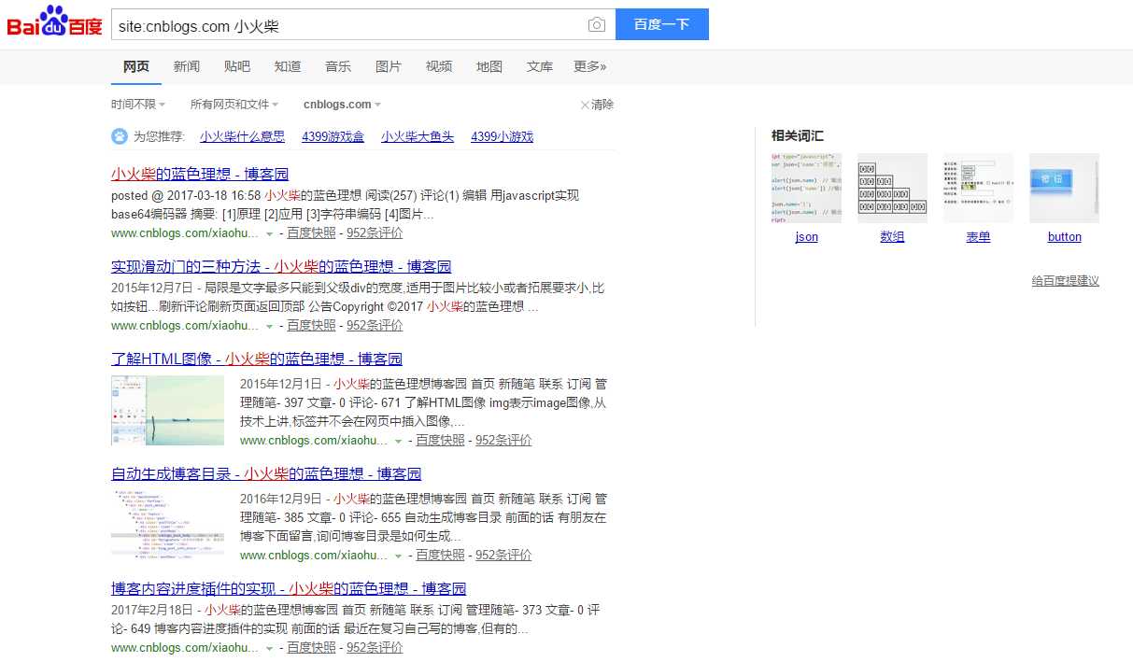This screenshot has width=1133, height=662.
Task: Switch to the 新闻 tab
Action: 187,66
